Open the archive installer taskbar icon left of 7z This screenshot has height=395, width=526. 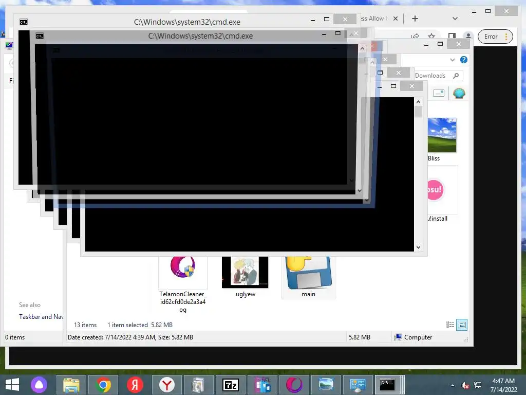coord(199,385)
